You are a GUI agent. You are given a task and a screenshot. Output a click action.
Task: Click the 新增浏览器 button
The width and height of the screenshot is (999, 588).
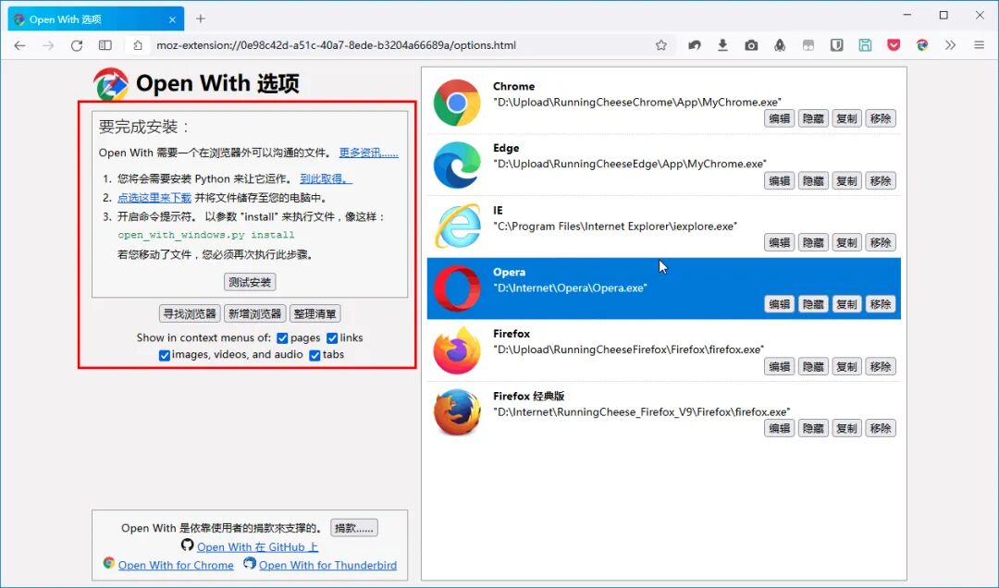point(255,313)
